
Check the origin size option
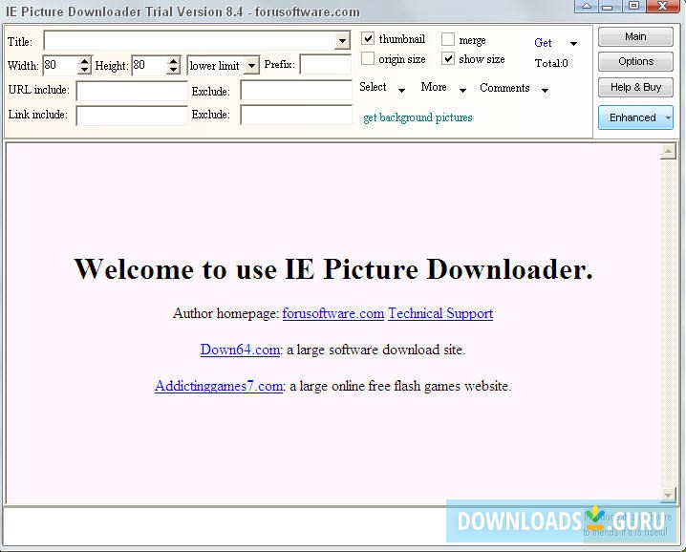pos(368,58)
